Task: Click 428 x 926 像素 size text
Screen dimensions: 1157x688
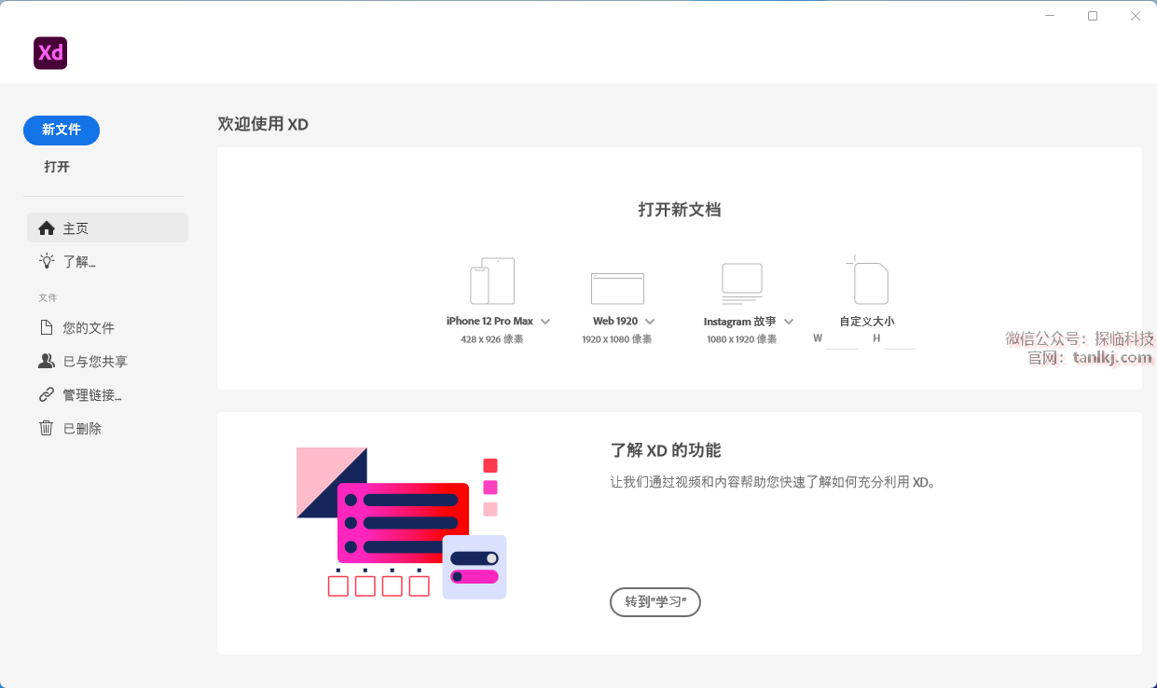Action: 492,339
